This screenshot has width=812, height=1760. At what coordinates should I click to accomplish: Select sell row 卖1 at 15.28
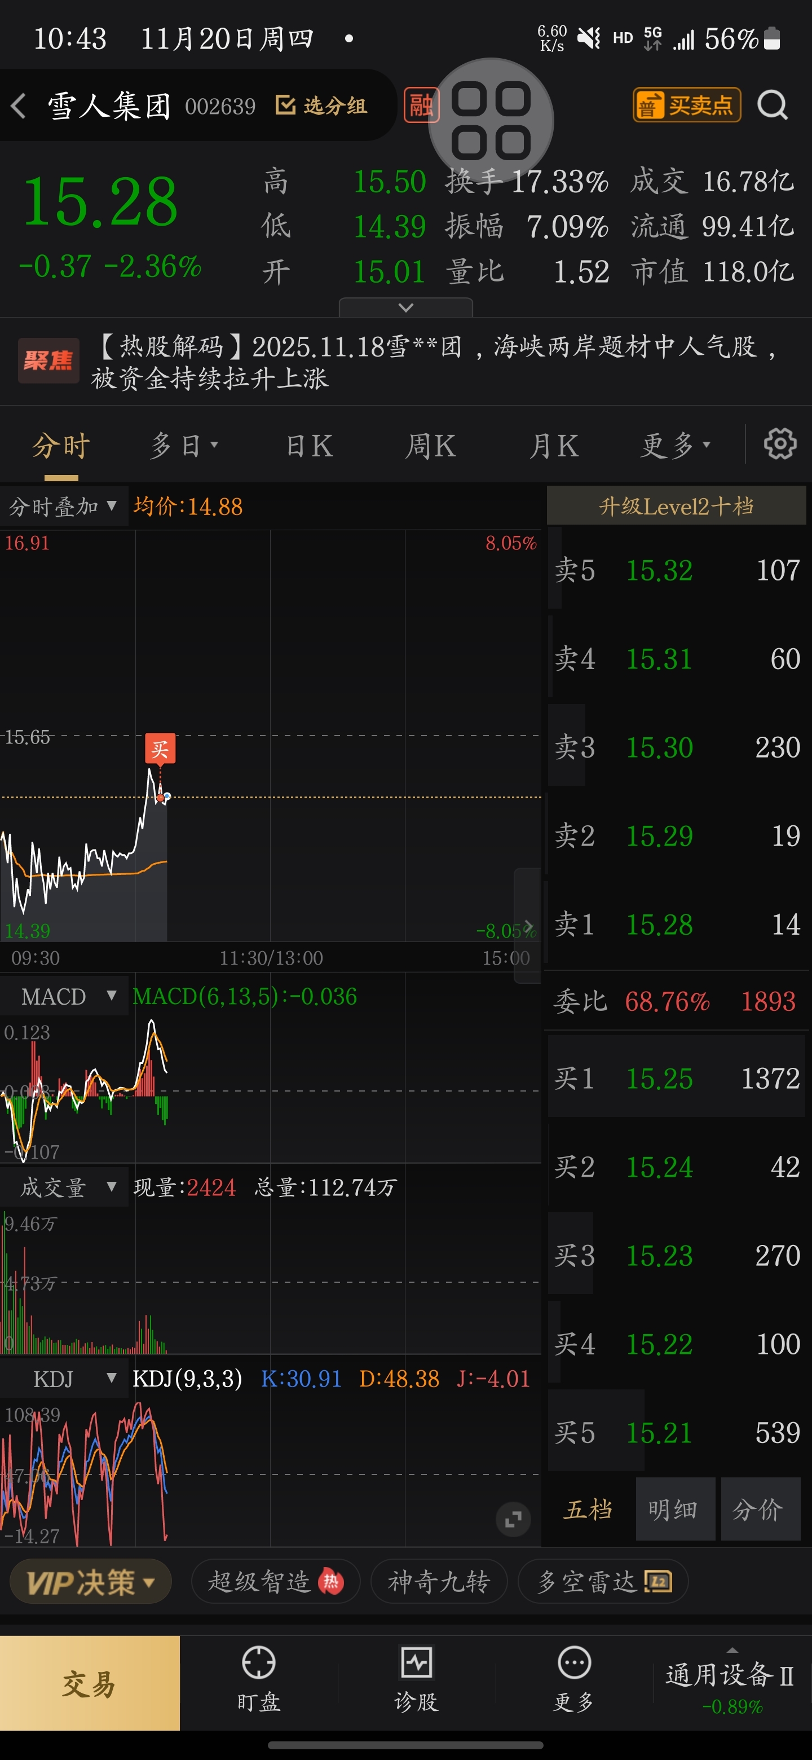click(x=677, y=924)
